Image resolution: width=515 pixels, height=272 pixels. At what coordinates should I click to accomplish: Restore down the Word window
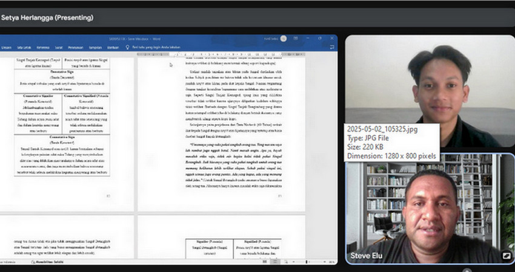[x=319, y=38]
